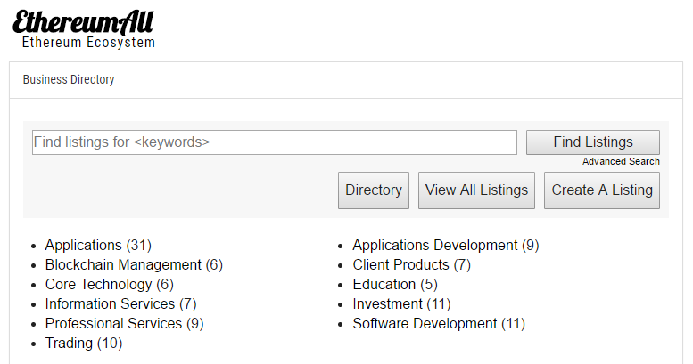Open the Client Products category

400,264
